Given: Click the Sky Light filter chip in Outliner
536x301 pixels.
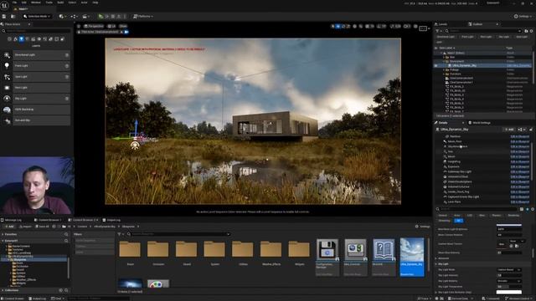Looking at the screenshot, I should point(503,37).
